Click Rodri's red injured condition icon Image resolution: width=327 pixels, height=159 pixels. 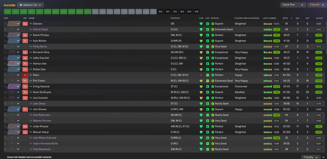[x=201, y=75]
